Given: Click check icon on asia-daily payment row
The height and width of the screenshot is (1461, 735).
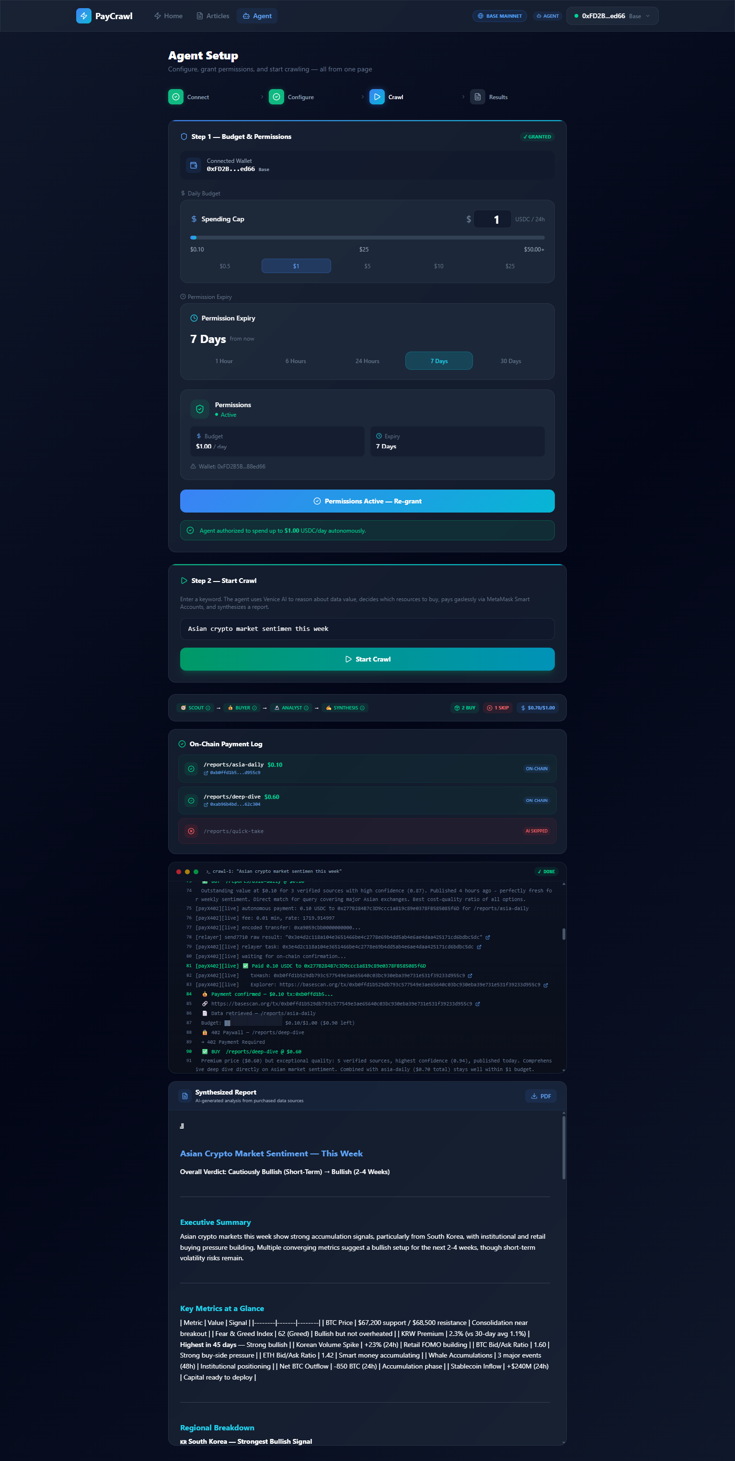Looking at the screenshot, I should click(191, 769).
